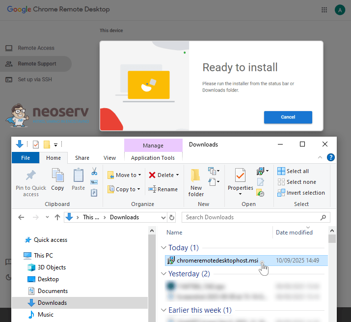The height and width of the screenshot is (322, 351).
Task: Sort by the Date modified column header
Action: 294,233
